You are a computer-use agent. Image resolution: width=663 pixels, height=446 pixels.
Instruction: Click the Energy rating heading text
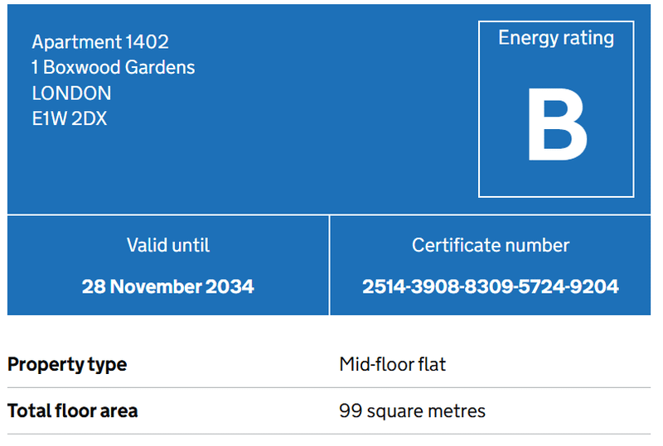[x=556, y=38]
